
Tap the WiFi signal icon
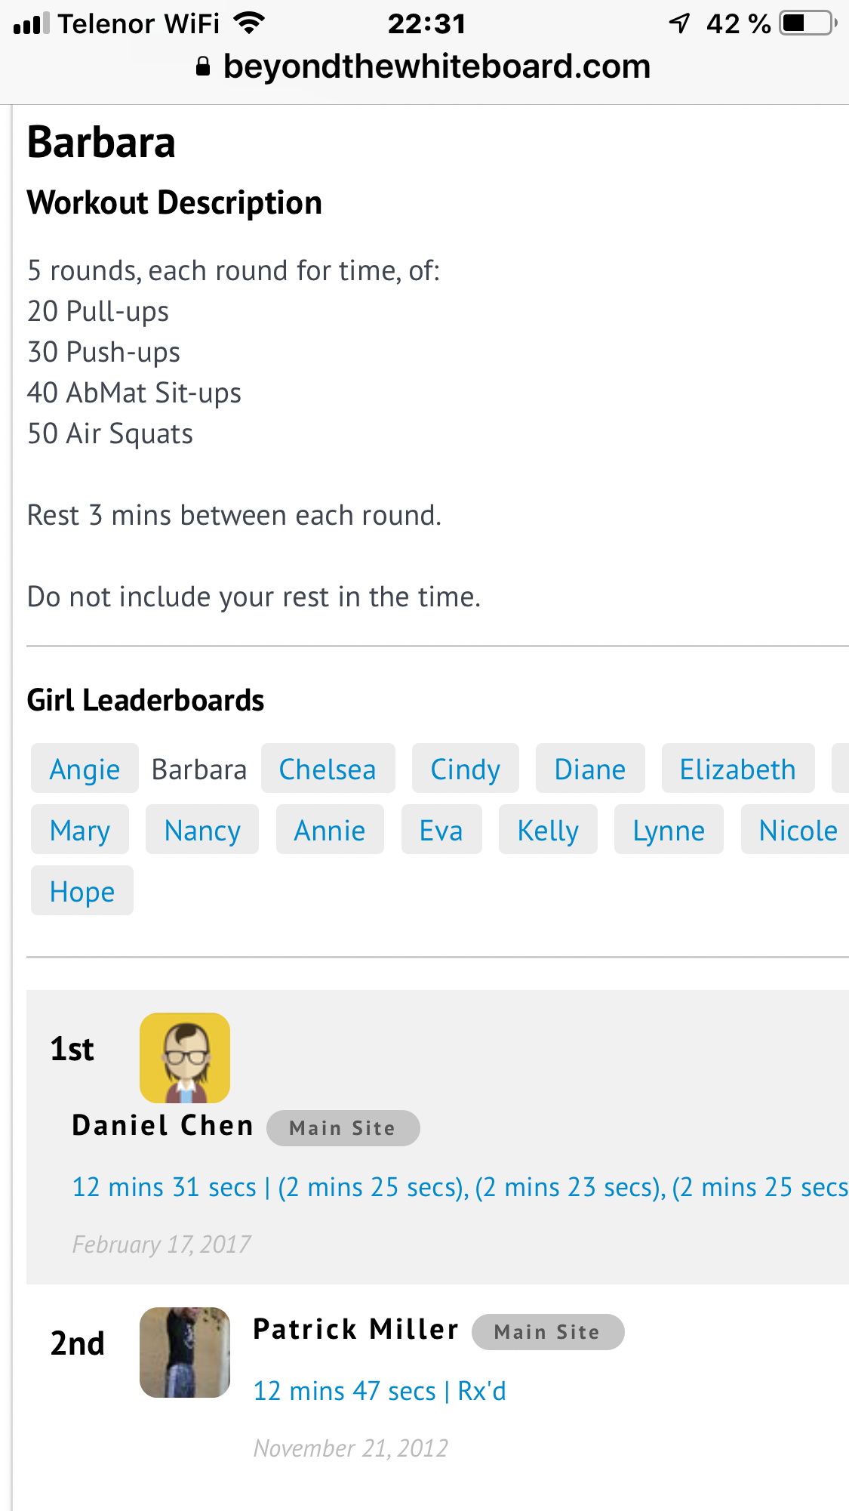point(249,23)
